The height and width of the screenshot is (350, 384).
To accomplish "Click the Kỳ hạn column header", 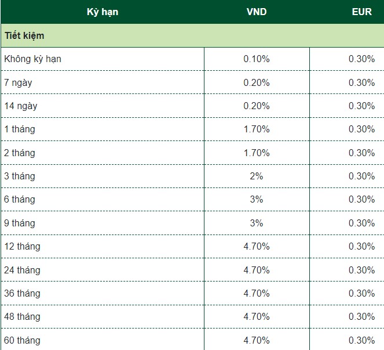I will [x=102, y=12].
